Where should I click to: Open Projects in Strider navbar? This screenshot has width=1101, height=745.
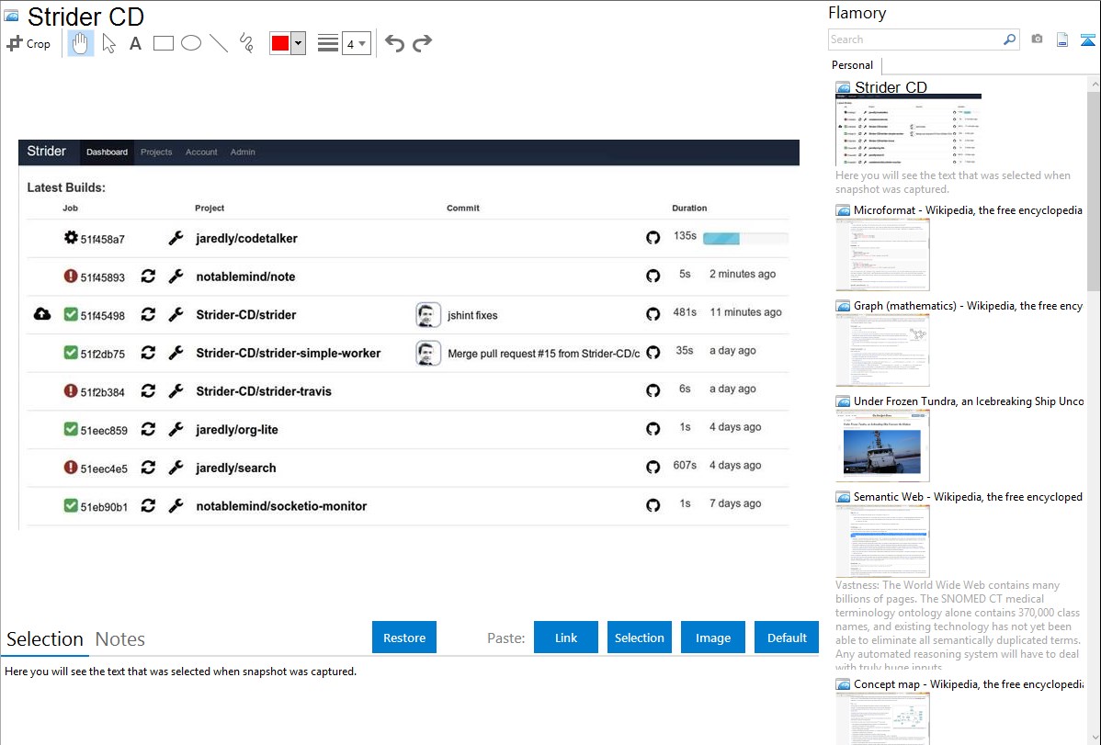(156, 152)
